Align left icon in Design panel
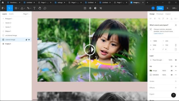Image resolution: width=179 pixels, height=101 pixels. tap(150, 19)
